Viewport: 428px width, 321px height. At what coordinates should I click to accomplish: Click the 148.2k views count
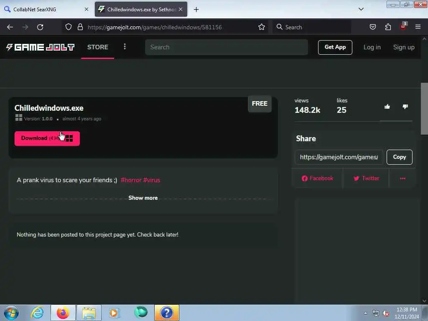pyautogui.click(x=307, y=110)
